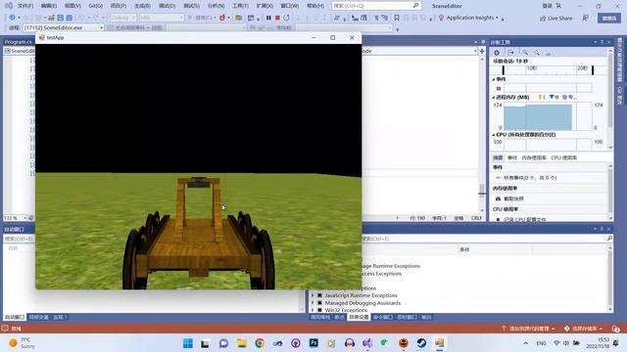
Task: Click zoom in icon in Diagnostic Tools
Action: click(525, 53)
